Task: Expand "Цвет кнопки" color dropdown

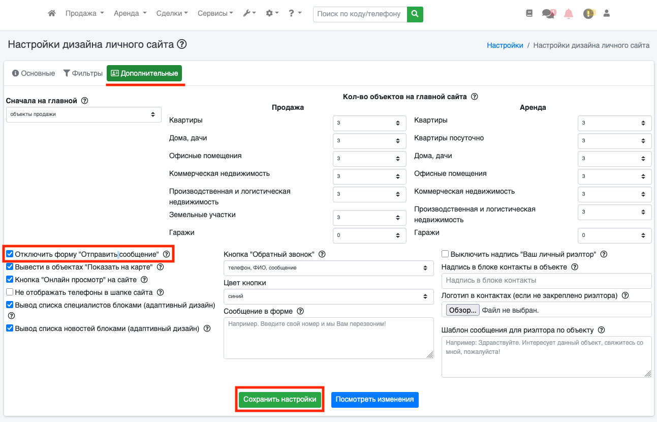Action: [328, 296]
